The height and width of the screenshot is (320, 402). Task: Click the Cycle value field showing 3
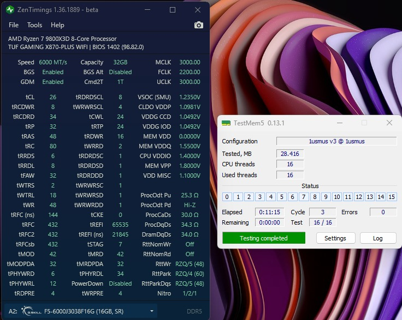pyautogui.click(x=322, y=212)
